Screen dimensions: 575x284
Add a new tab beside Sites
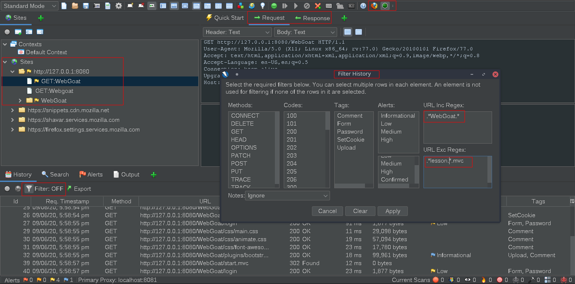point(41,18)
